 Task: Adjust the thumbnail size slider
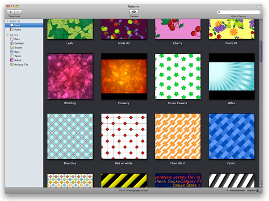(246, 191)
